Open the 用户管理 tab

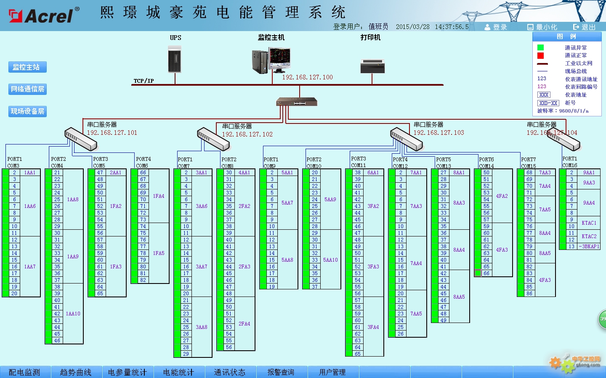pyautogui.click(x=333, y=372)
